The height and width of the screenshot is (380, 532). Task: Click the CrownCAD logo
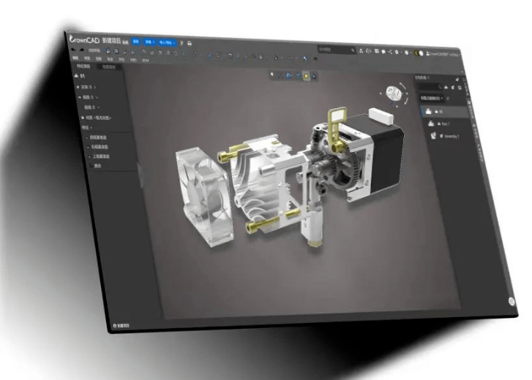point(84,39)
